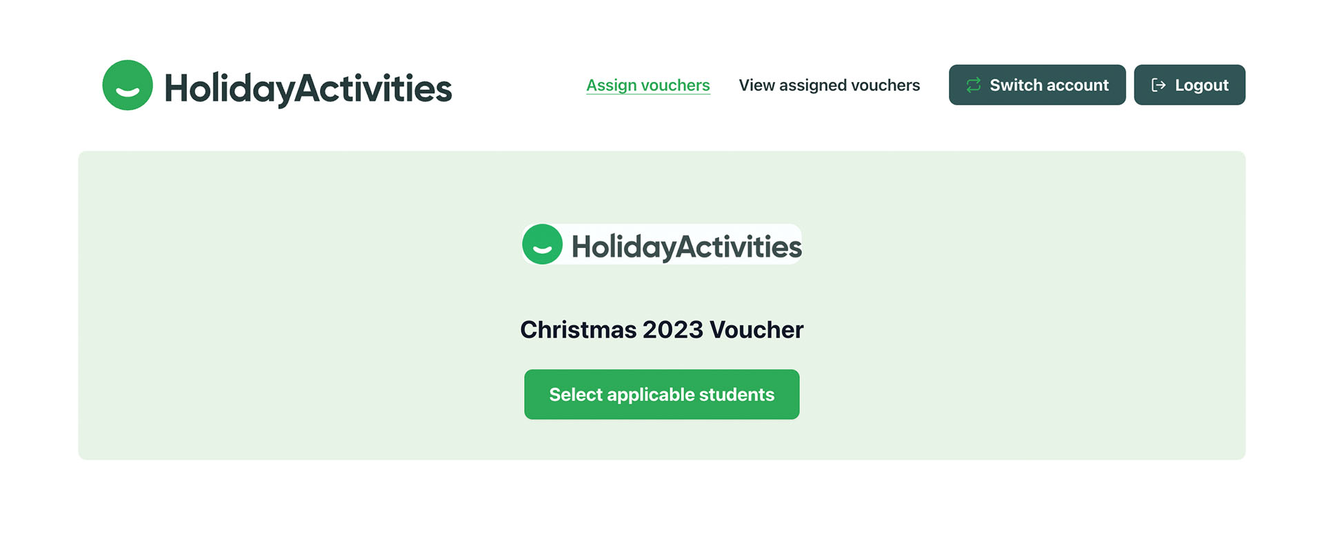Click the logout arrow icon on Logout button
This screenshot has height=534, width=1324.
pos(1158,85)
